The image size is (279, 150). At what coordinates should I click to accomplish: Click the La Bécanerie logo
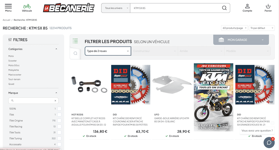coord(69,8)
